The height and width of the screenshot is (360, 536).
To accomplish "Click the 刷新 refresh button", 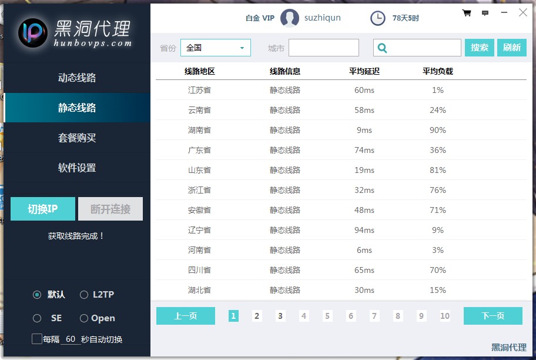I will pos(511,48).
